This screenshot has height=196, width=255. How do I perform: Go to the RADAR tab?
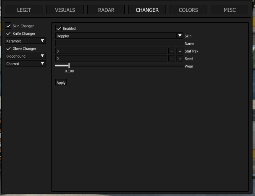(x=106, y=10)
